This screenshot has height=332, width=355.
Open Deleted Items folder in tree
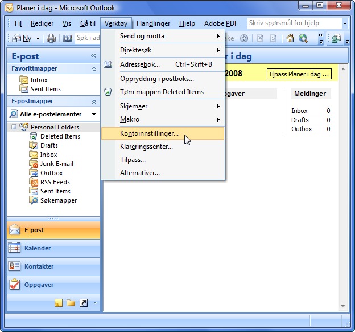[60, 136]
